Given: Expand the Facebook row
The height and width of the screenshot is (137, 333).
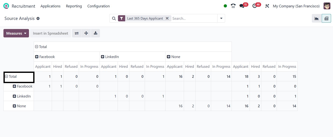Looking at the screenshot, I should point(22,86).
